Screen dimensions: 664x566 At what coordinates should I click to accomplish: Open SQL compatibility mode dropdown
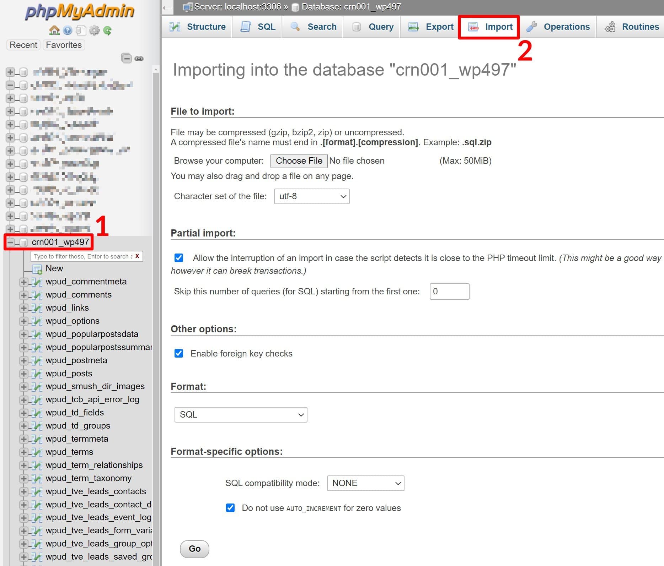point(365,483)
